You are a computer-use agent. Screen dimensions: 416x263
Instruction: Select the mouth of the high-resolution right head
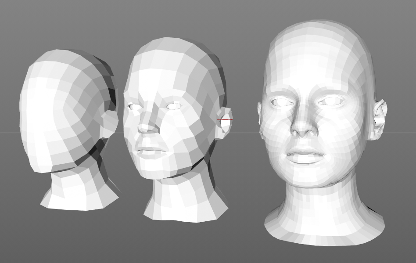(305, 156)
